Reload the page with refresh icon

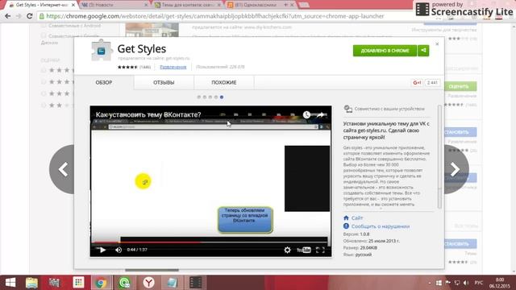click(29, 16)
